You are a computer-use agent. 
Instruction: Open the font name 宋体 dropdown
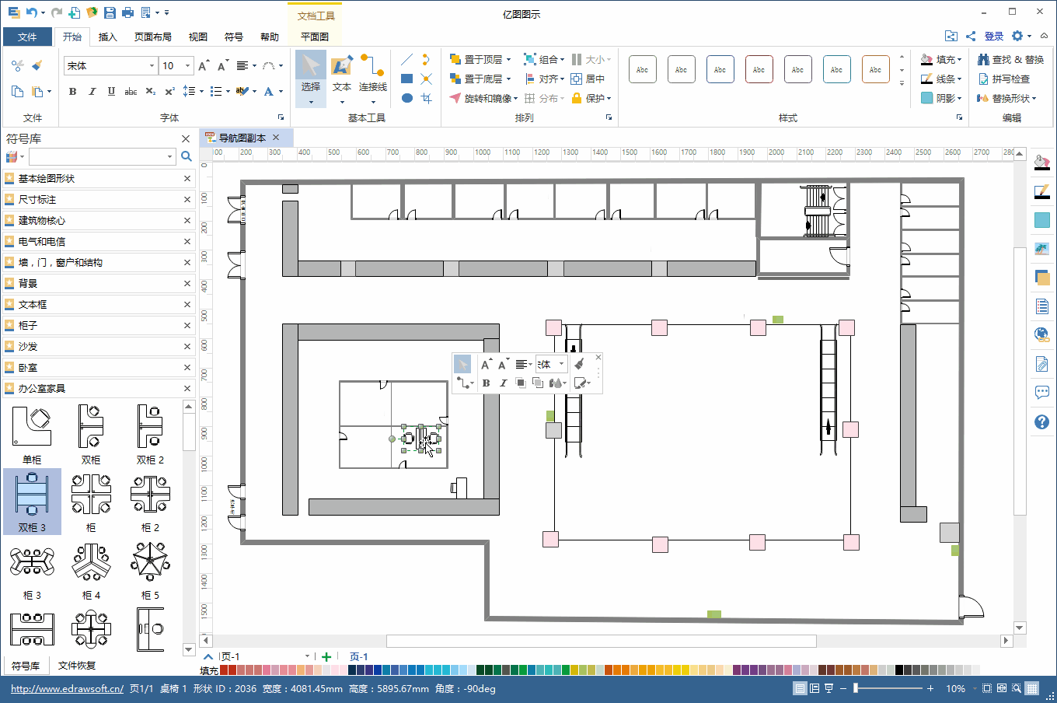point(152,66)
